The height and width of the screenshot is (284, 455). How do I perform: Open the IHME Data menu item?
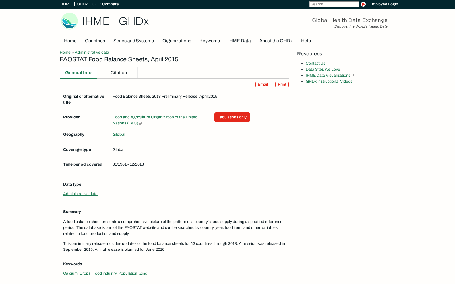239,41
